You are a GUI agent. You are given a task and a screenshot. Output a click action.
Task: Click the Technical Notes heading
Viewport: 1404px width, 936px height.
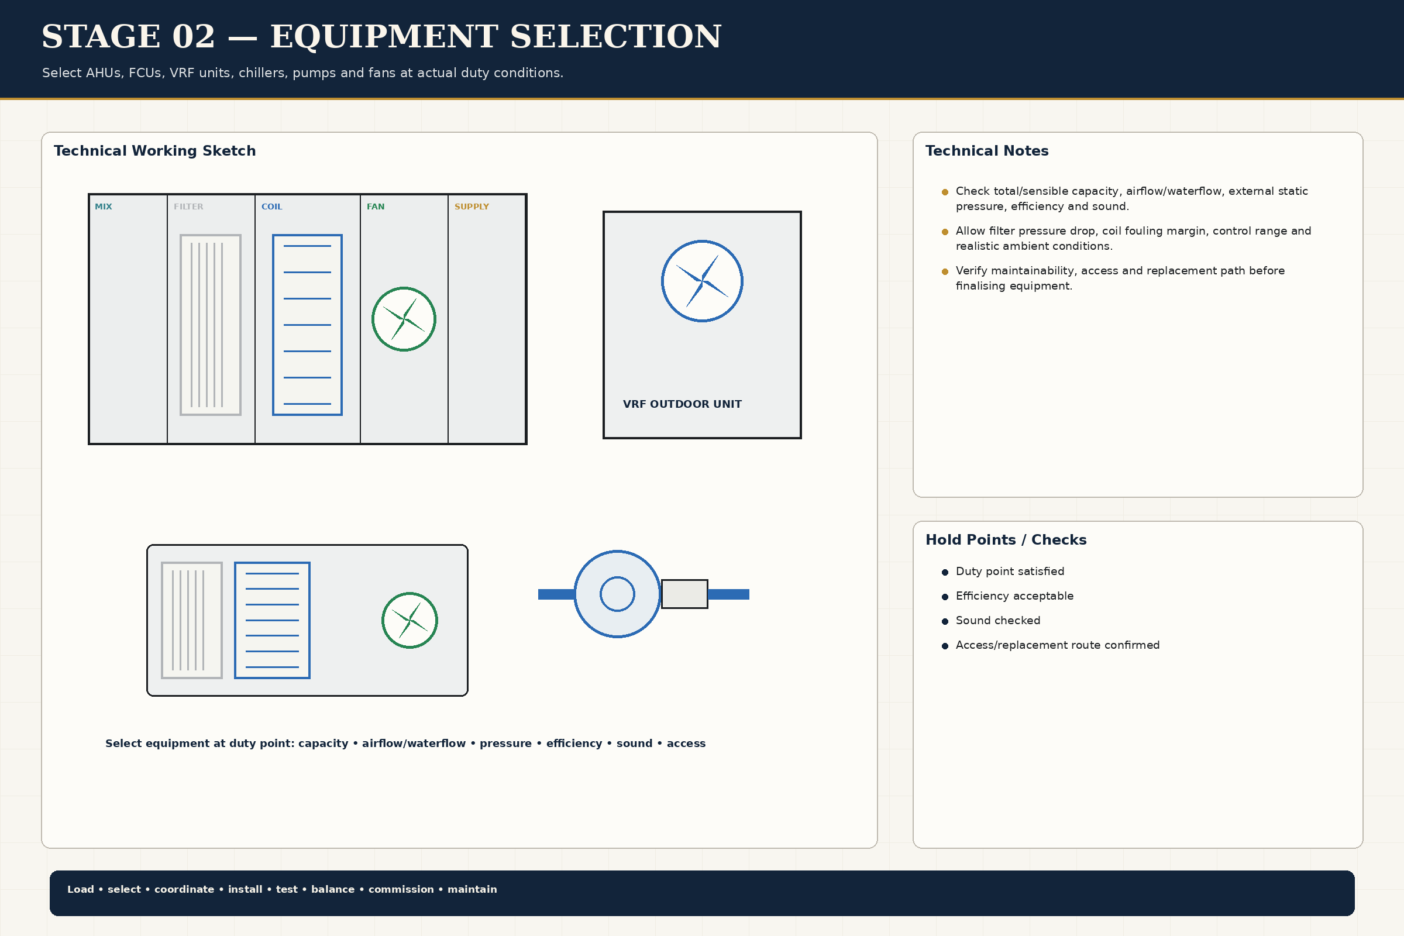point(987,151)
